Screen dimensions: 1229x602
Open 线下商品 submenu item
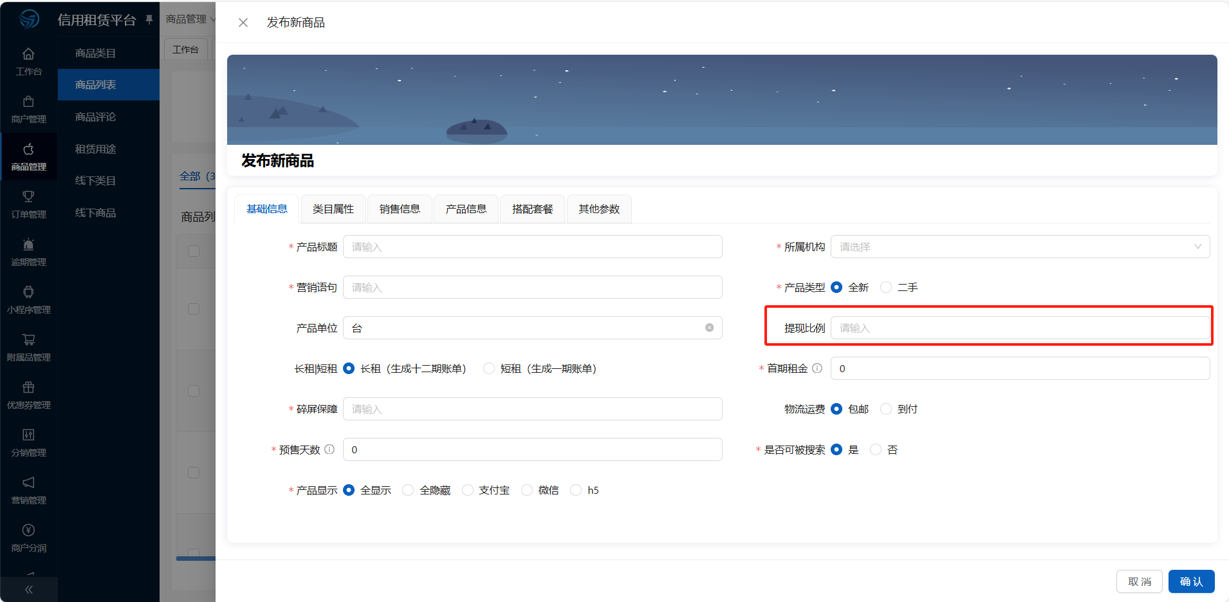(x=109, y=212)
